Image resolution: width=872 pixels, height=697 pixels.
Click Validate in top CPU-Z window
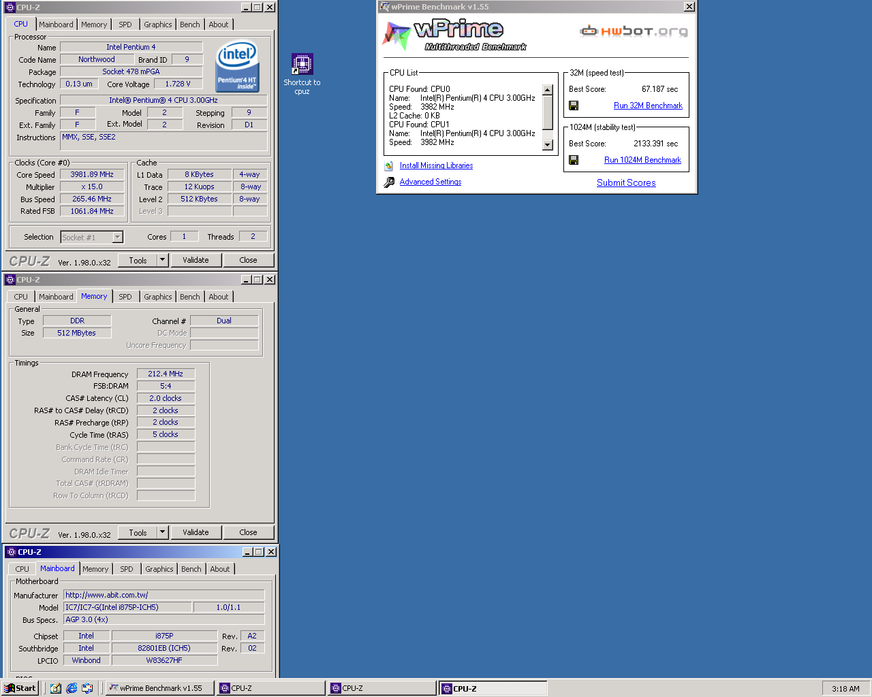click(196, 260)
